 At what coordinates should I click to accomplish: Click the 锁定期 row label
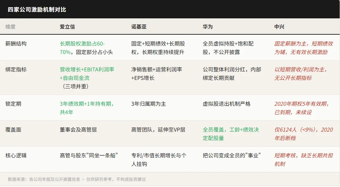coord(13,104)
